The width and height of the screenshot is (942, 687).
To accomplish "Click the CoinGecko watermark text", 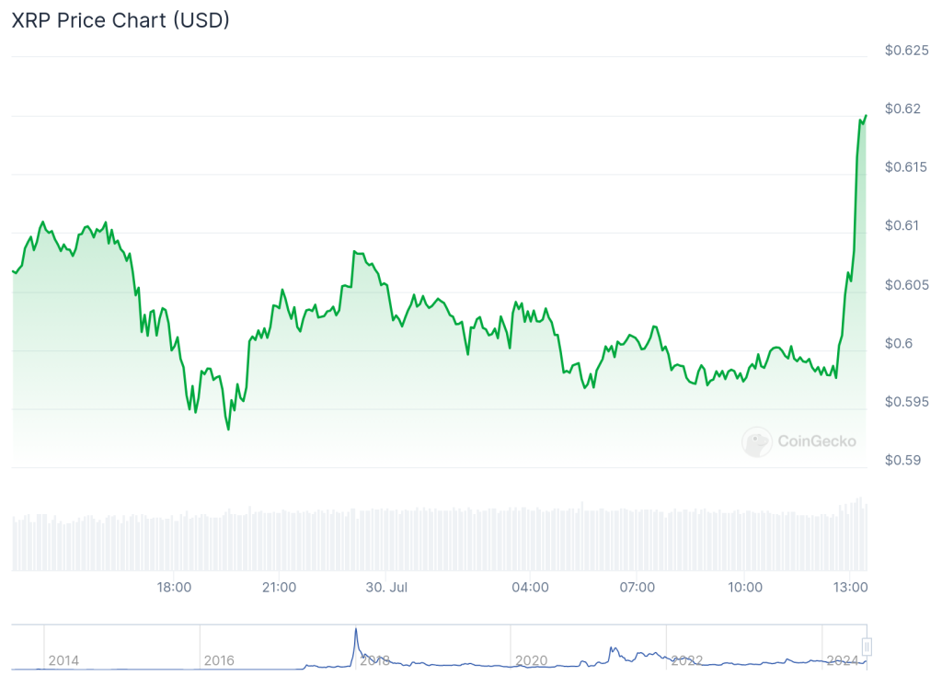I will [817, 441].
